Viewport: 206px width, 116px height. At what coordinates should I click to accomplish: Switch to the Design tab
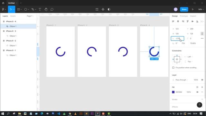pyautogui.click(x=175, y=16)
